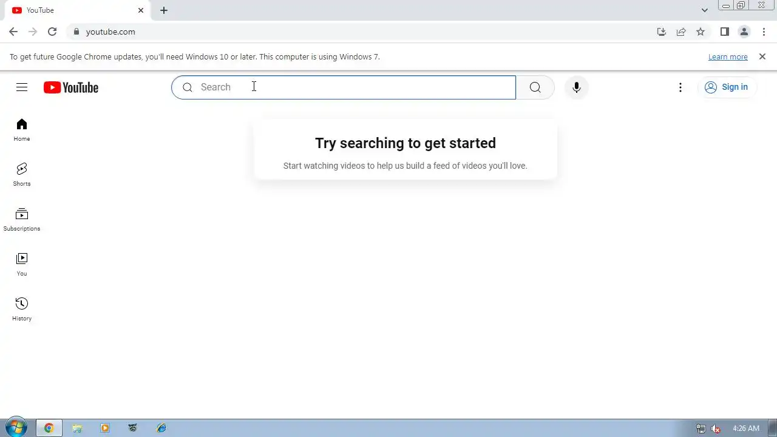This screenshot has width=777, height=437.
Task: Open Windows Explorer from taskbar
Action: point(77,428)
